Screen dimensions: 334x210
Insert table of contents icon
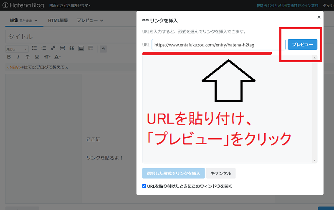(x=81, y=48)
